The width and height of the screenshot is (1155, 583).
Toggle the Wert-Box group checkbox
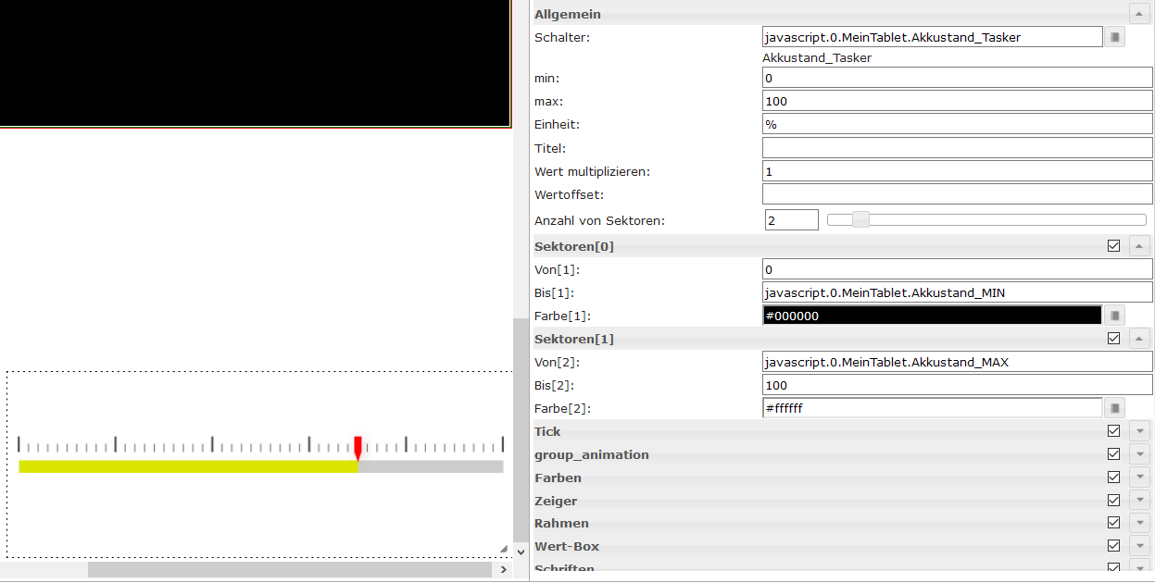tap(1113, 546)
